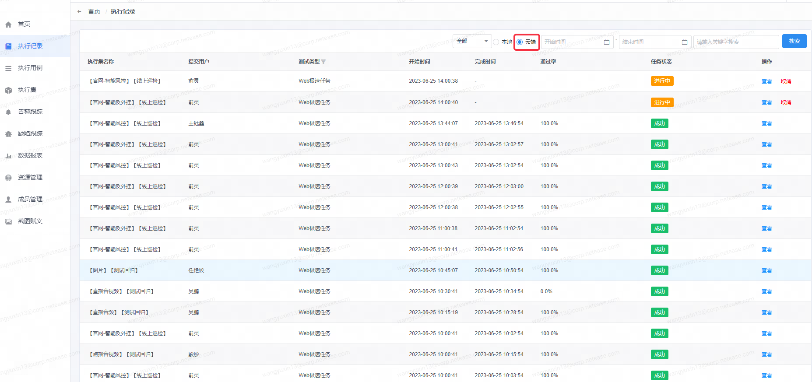The height and width of the screenshot is (382, 812).
Task: Open 成员管理 from the sidebar
Action: 30,199
